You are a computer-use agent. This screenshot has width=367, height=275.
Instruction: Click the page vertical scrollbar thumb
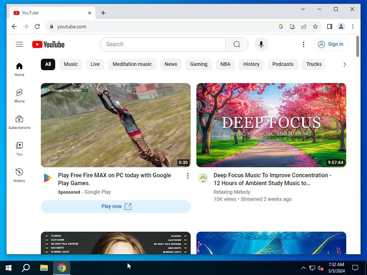tap(357, 46)
